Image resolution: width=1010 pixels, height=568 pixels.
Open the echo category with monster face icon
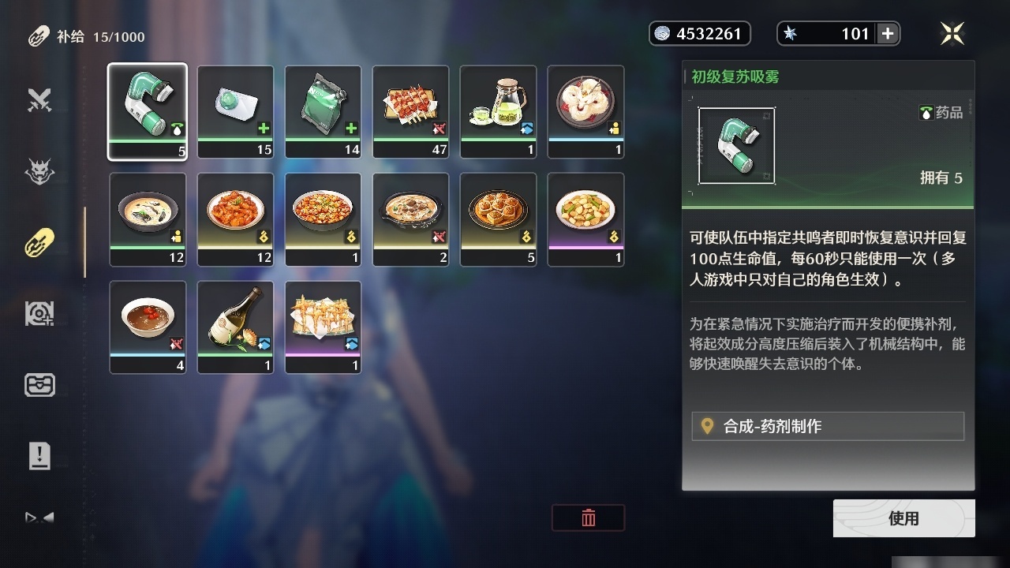pos(39,171)
